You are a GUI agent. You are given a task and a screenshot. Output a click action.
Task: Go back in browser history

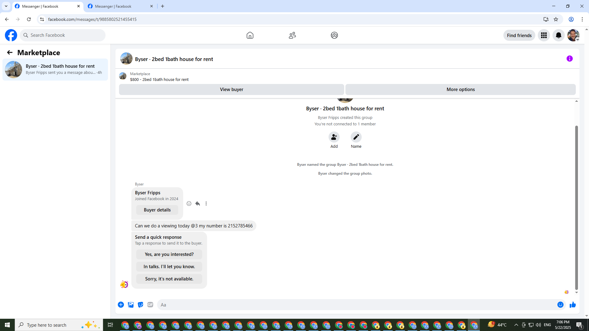tap(7, 19)
